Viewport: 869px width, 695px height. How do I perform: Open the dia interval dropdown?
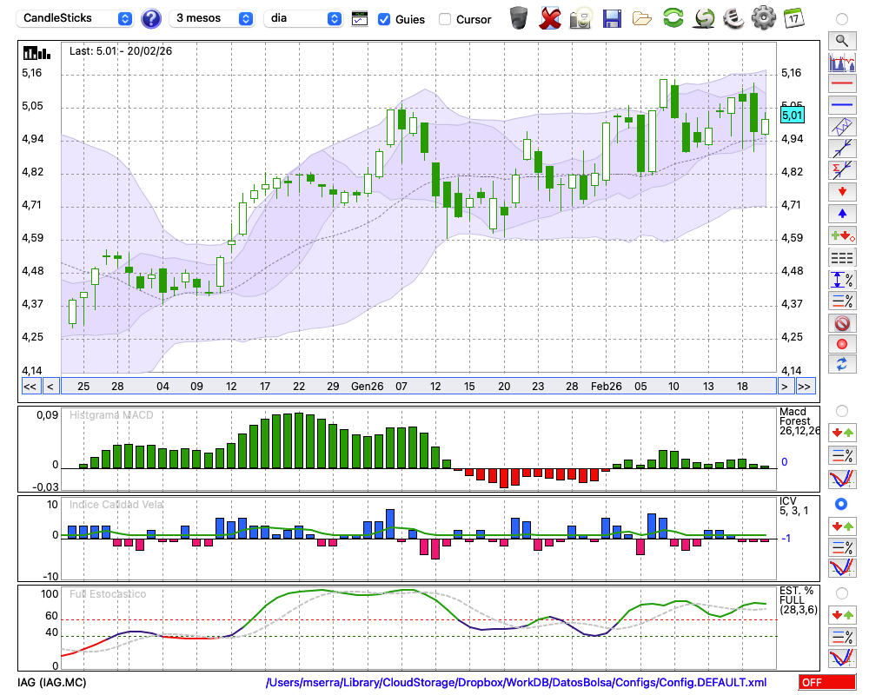[x=303, y=18]
